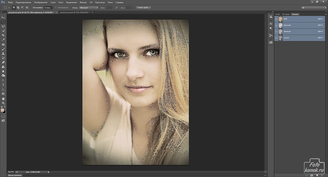
Task: Click the Растушевка feather input field
Action: pyautogui.click(x=48, y=7)
